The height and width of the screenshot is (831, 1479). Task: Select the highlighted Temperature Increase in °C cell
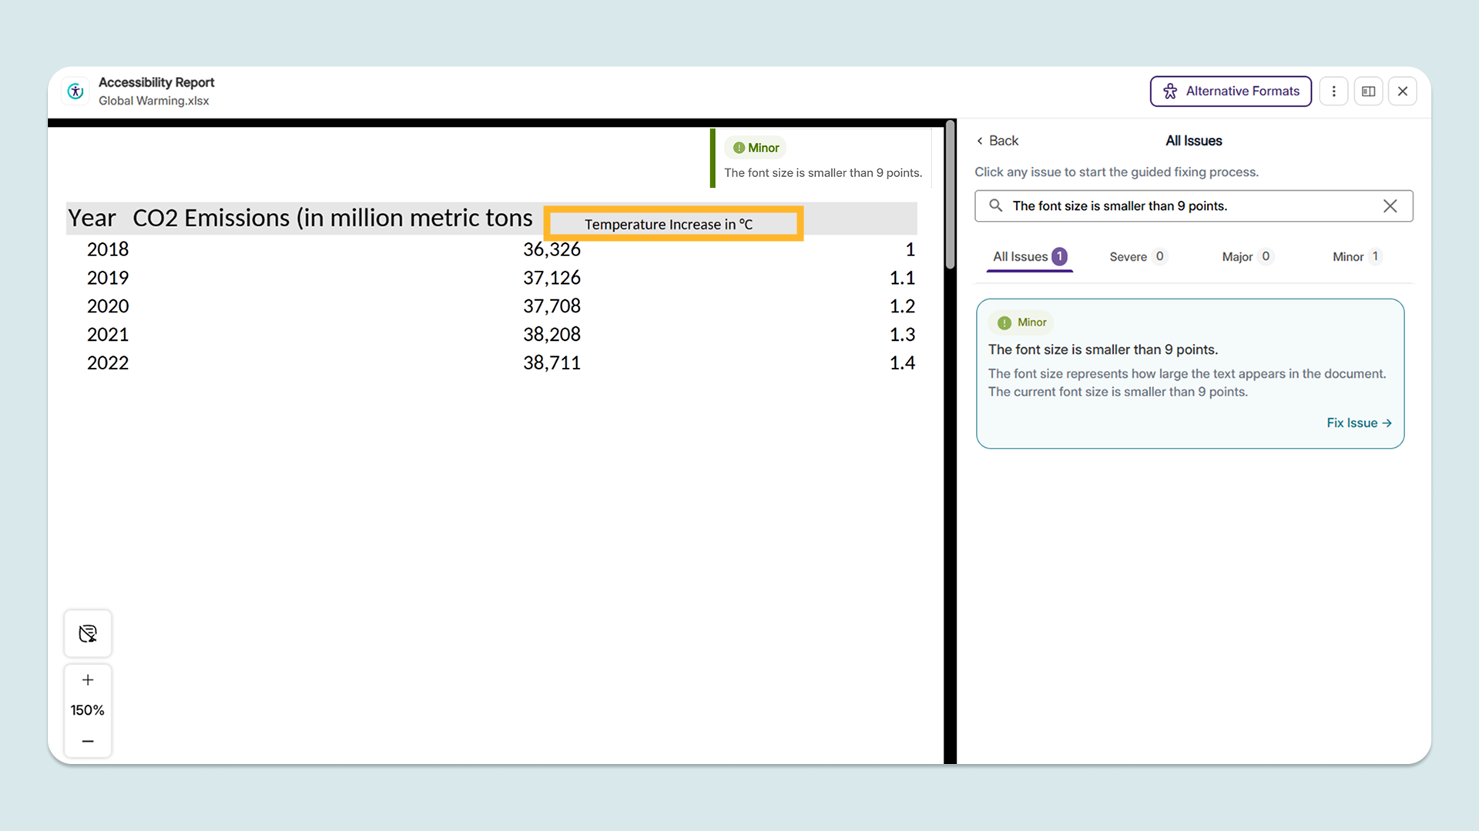pos(673,224)
